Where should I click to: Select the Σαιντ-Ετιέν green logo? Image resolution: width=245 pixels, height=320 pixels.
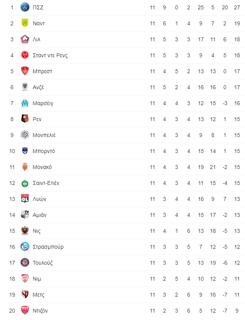click(x=25, y=183)
